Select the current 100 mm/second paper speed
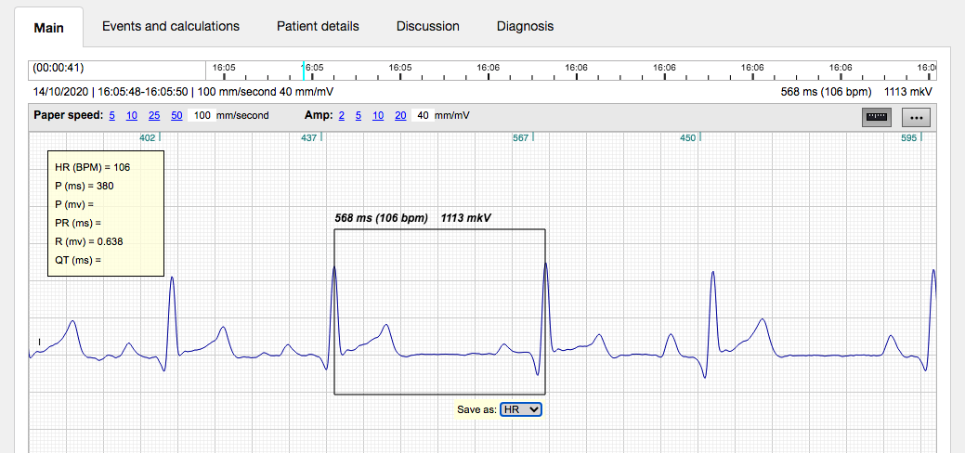Image resolution: width=965 pixels, height=453 pixels. point(202,115)
